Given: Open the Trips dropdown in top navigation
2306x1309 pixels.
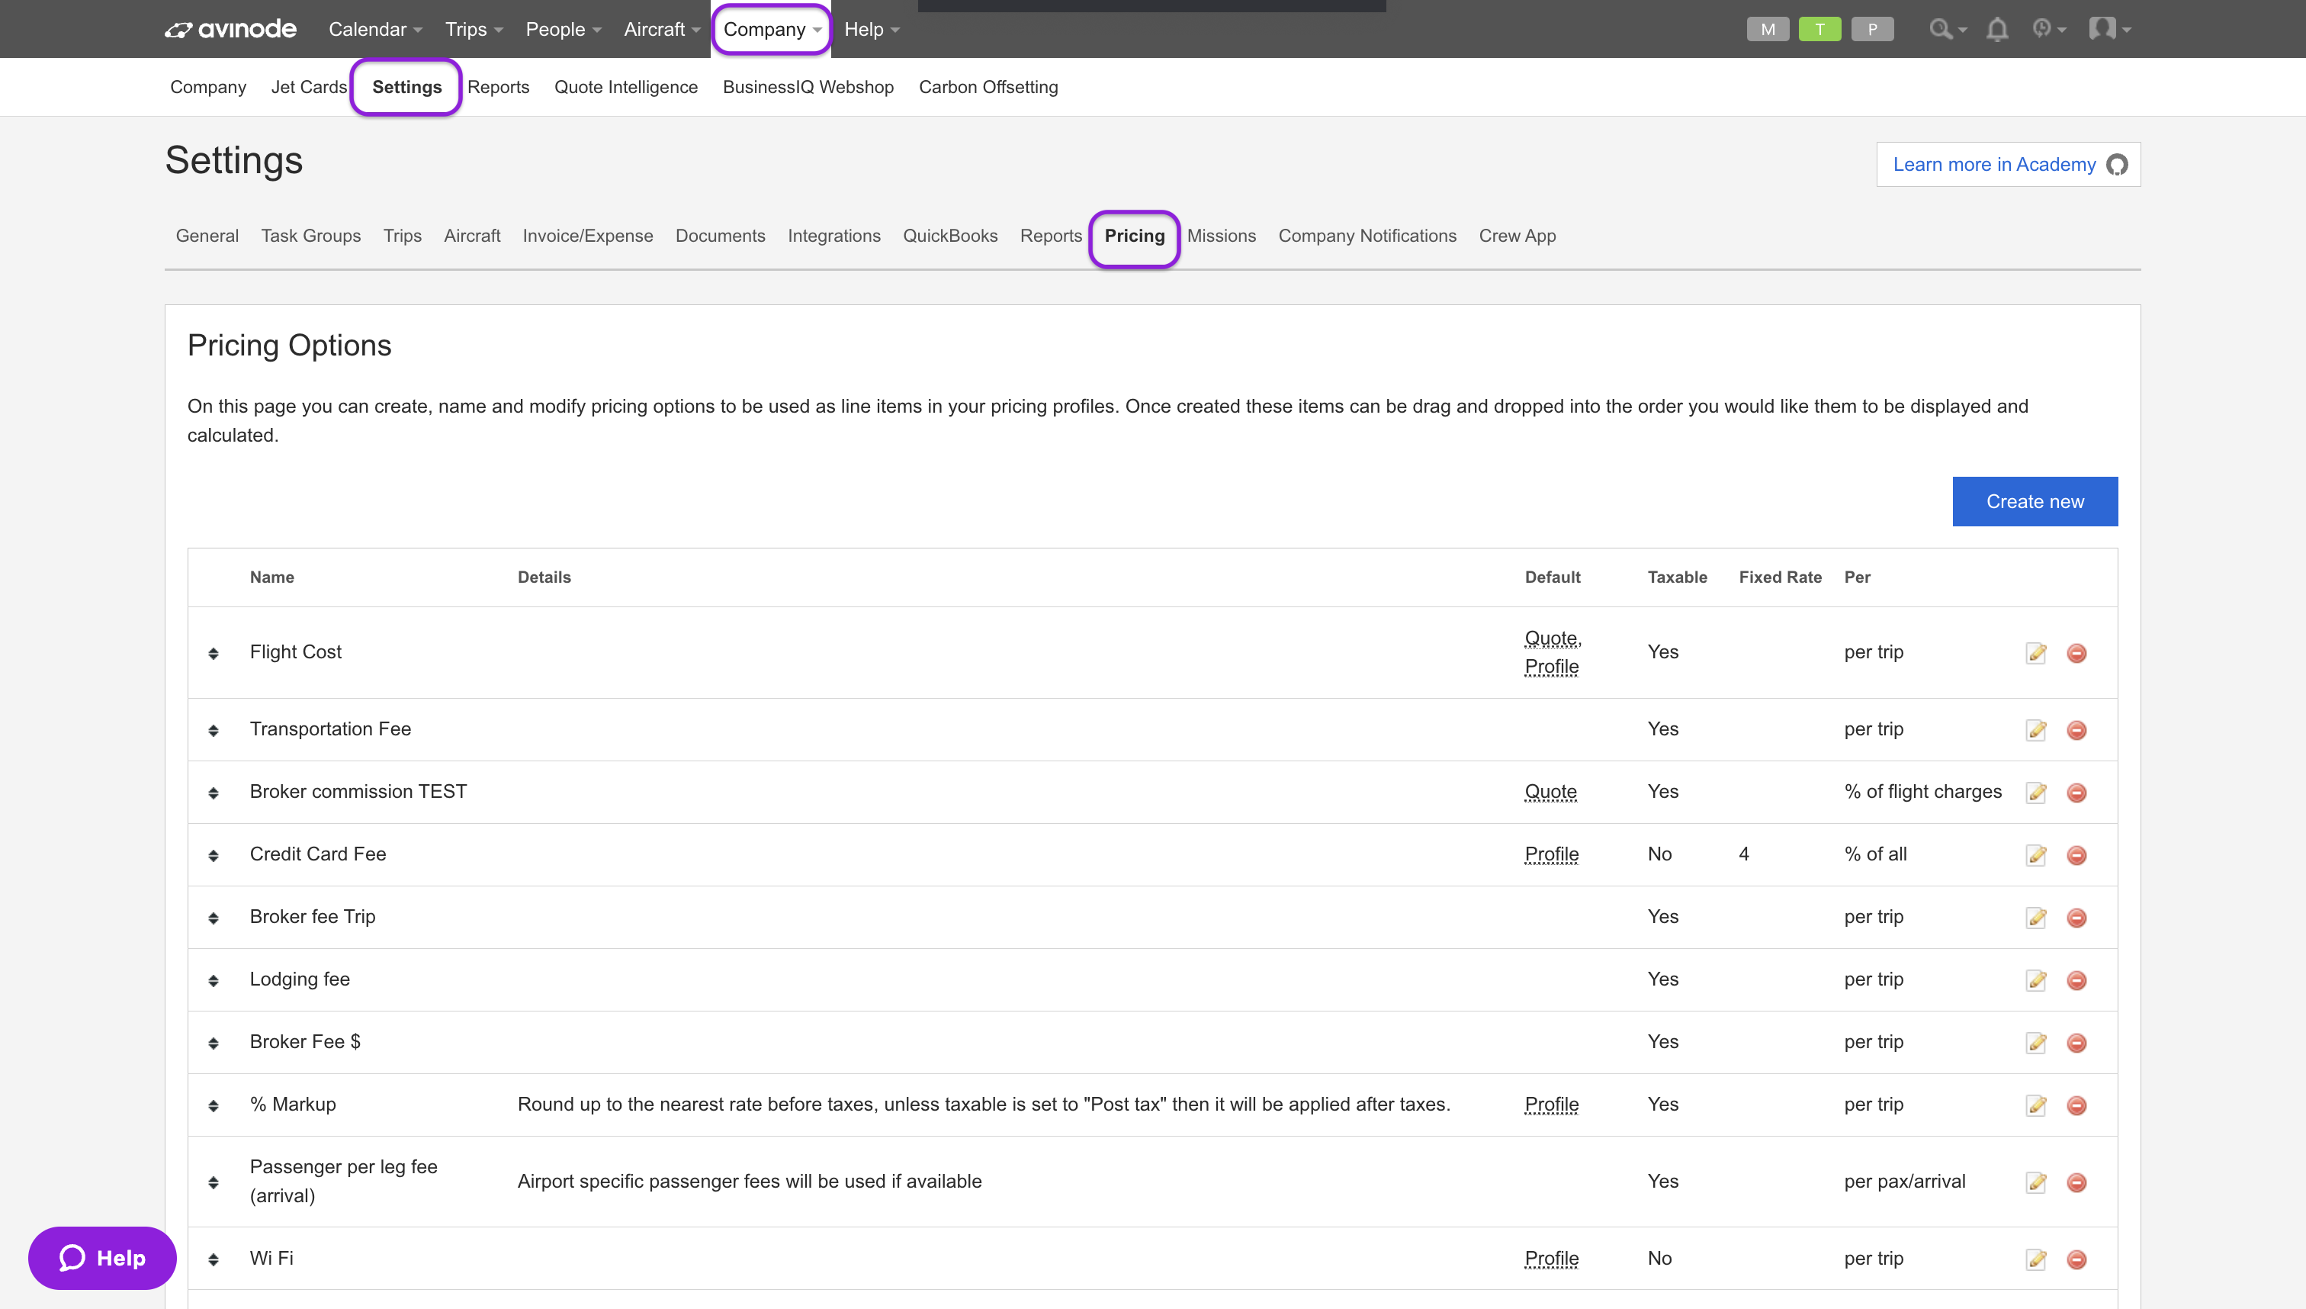Looking at the screenshot, I should click(x=474, y=29).
